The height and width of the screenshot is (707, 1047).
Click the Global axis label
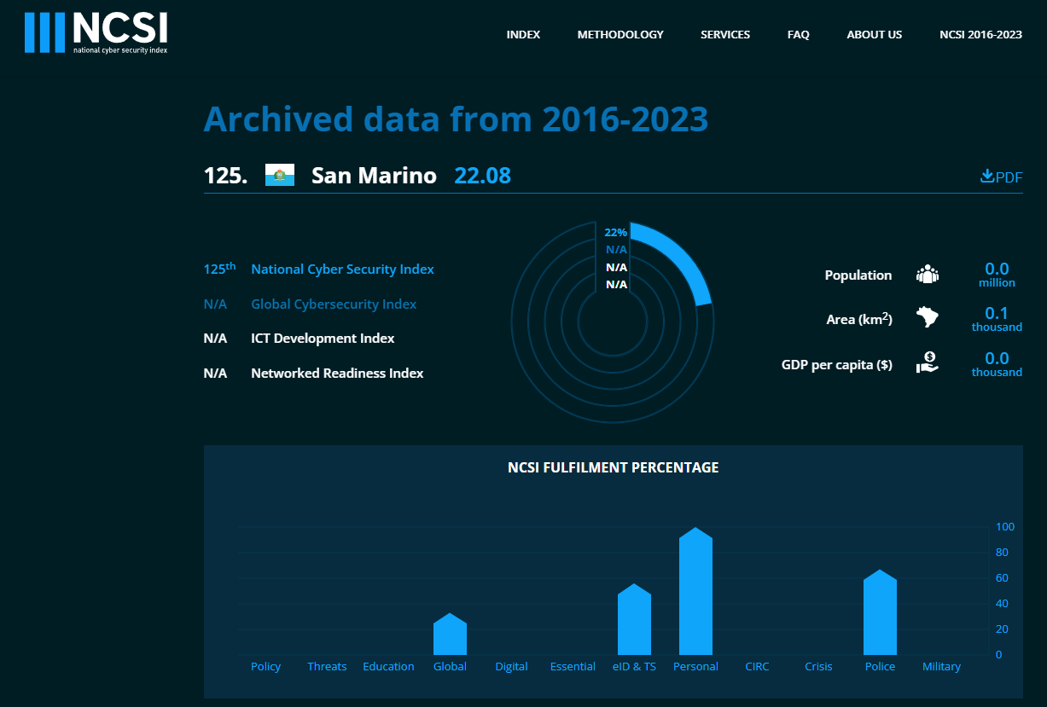pos(450,667)
